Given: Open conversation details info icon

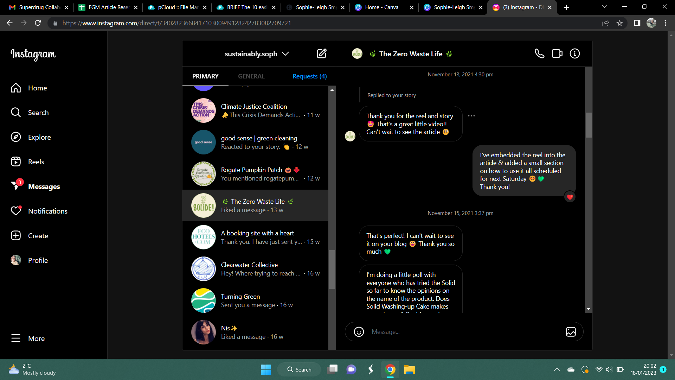Looking at the screenshot, I should click(575, 53).
